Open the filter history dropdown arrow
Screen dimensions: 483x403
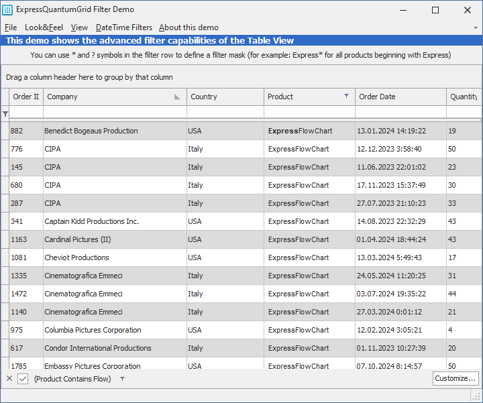click(122, 379)
